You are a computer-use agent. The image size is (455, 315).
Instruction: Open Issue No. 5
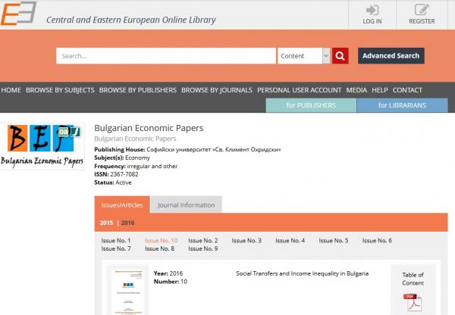tap(334, 241)
